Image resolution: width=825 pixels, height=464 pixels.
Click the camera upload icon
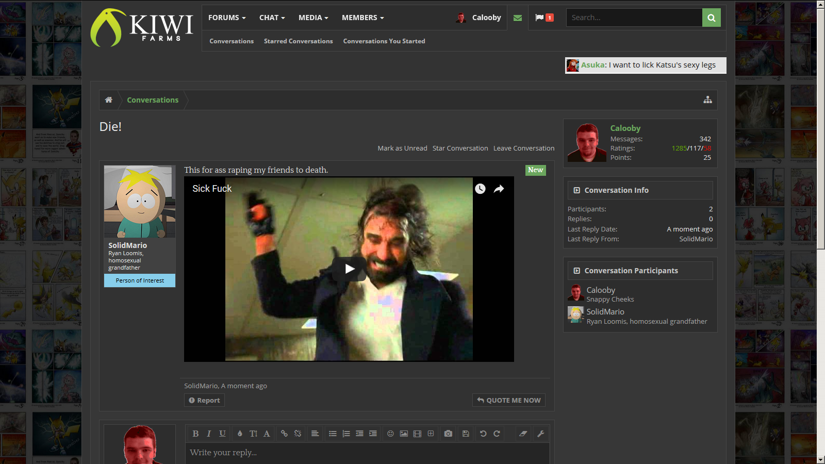448,434
